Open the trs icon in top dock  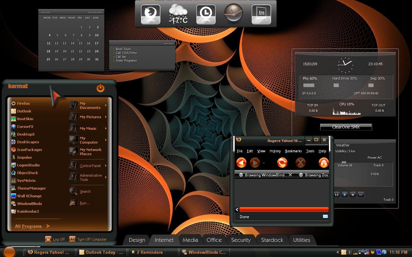pos(261,14)
